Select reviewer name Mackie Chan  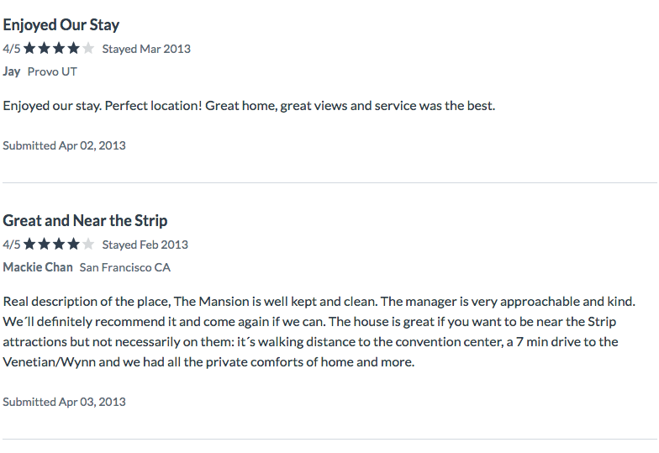(x=38, y=267)
